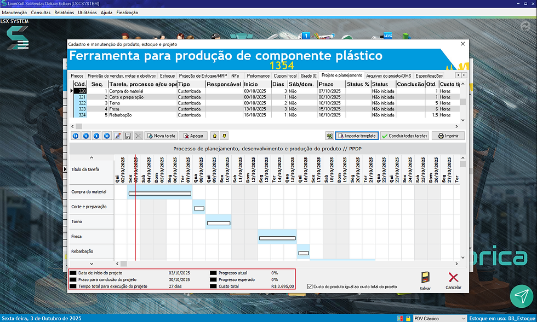The height and width of the screenshot is (322, 537).
Task: Click the Nova tarefa button
Action: (161, 136)
